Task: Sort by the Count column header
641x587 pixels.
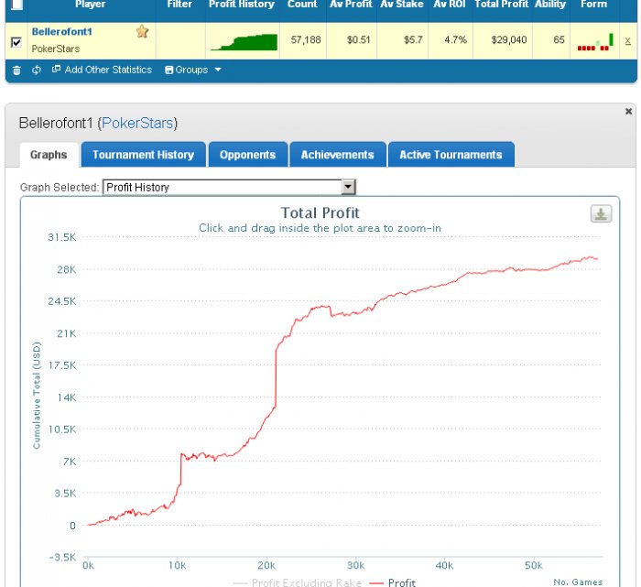Action: tap(302, 5)
